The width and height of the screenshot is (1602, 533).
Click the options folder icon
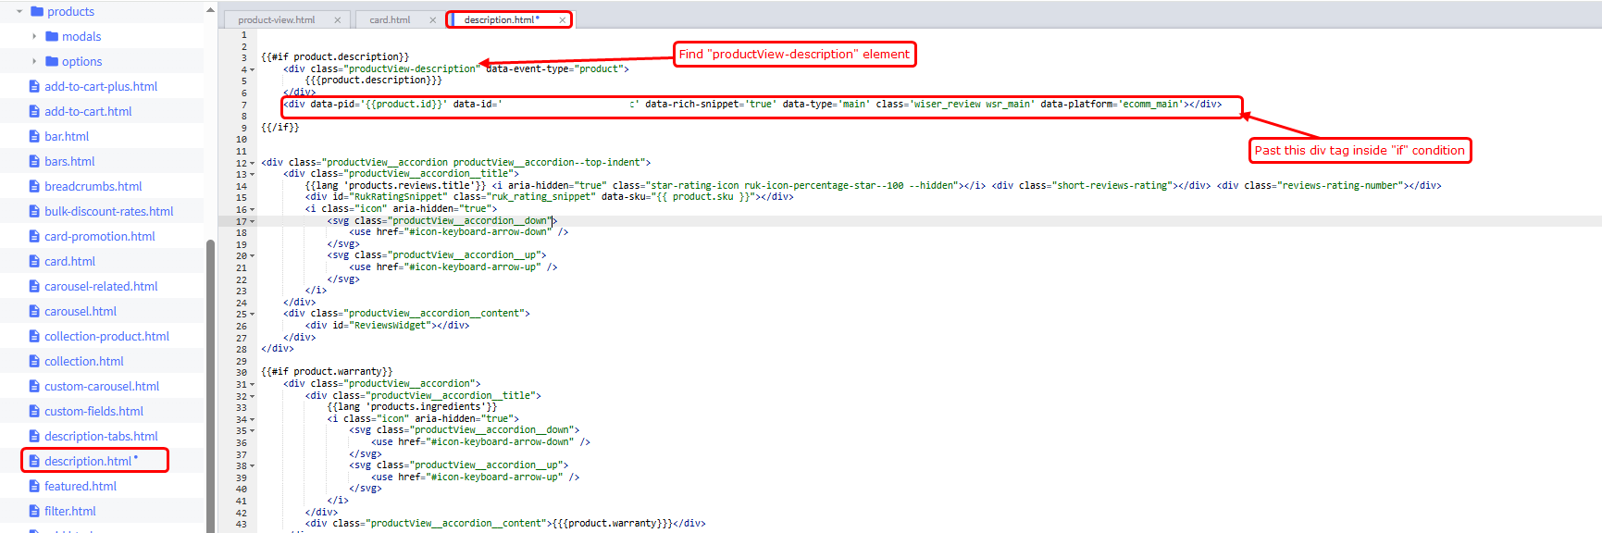coord(52,61)
